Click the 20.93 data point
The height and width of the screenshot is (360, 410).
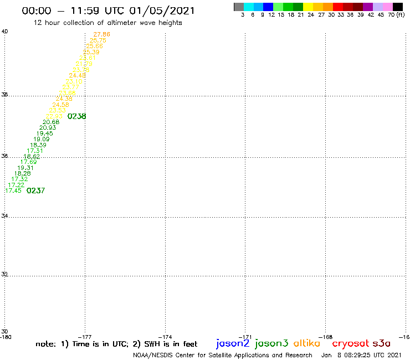coord(48,127)
